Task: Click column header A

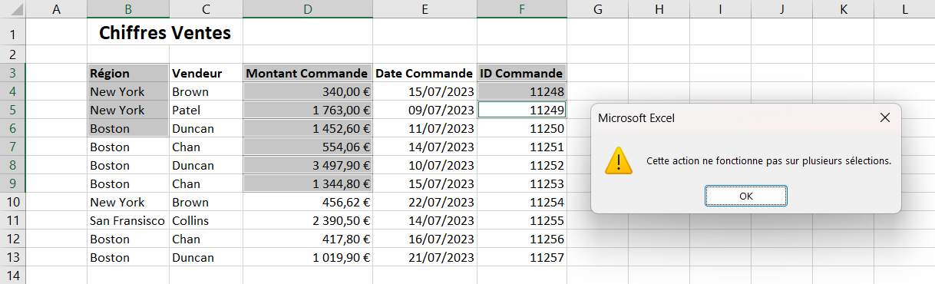Action: 56,9
